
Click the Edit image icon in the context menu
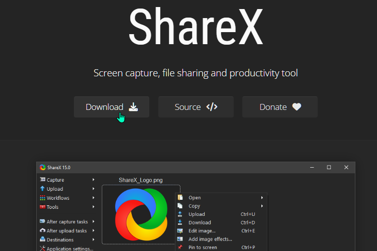click(x=180, y=231)
